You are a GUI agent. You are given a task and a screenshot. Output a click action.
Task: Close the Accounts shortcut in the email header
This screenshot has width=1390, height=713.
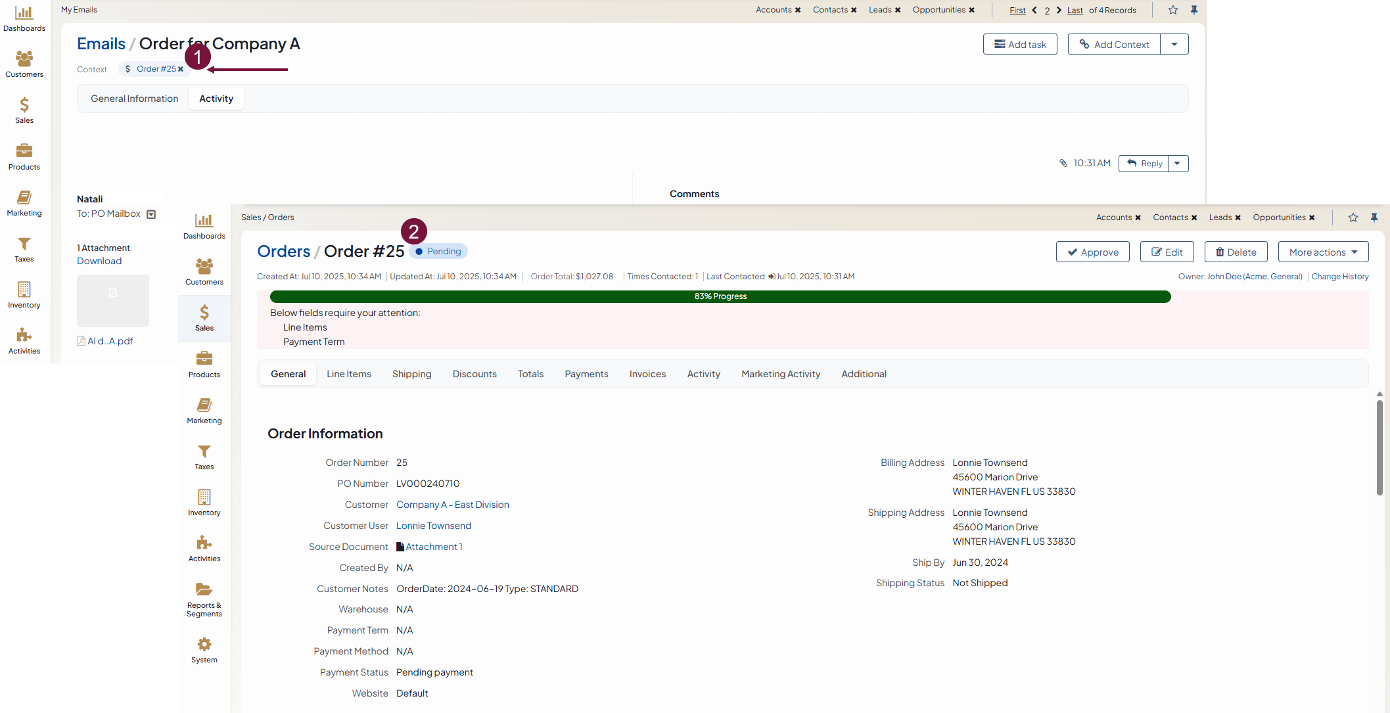tap(798, 10)
